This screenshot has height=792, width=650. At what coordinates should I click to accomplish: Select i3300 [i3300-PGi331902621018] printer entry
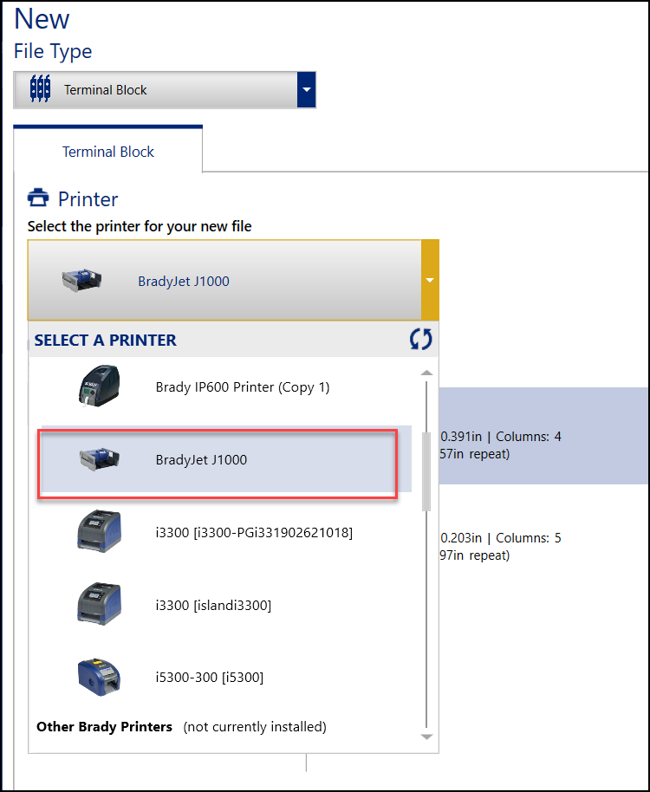253,532
